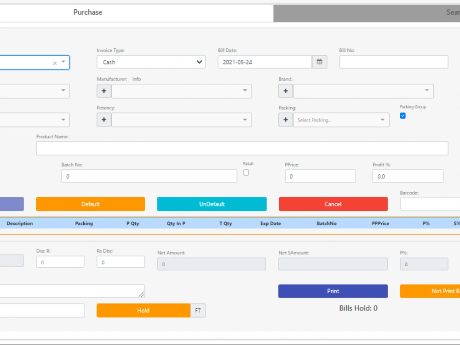Click the Exp Date column header
Screen dimensions: 460x345
click(x=271, y=224)
